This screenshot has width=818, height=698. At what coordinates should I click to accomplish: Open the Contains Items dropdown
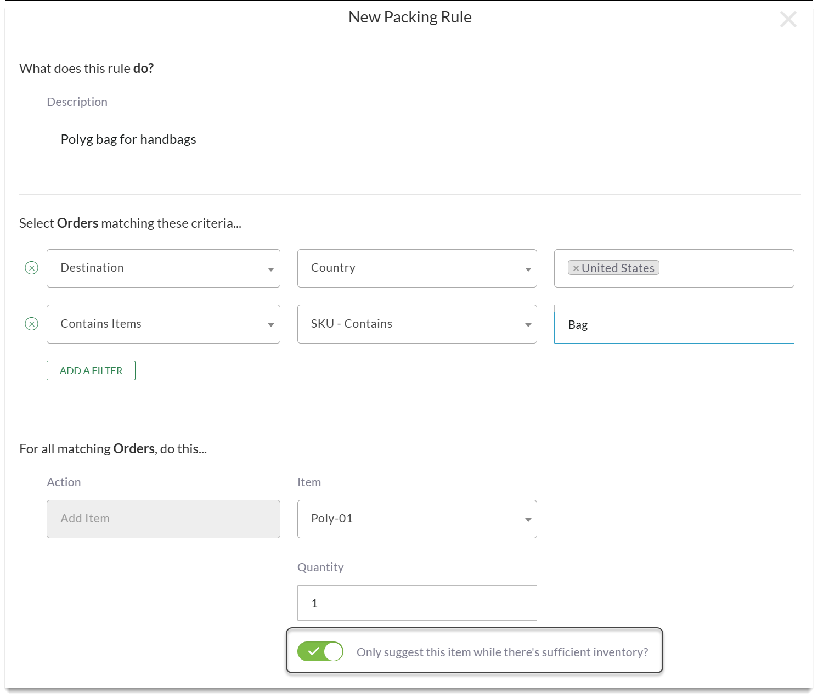(x=163, y=324)
